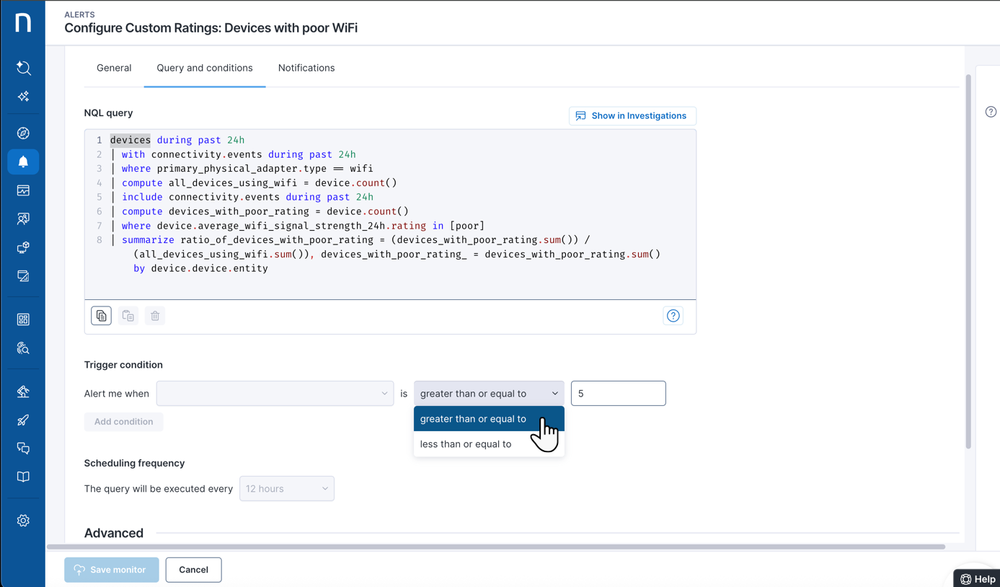Click the rocket icon in the sidebar
The height and width of the screenshot is (587, 1000).
point(23,420)
